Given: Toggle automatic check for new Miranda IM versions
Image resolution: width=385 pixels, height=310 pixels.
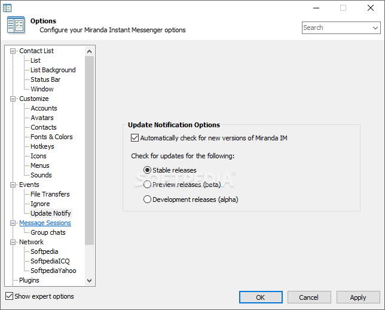Looking at the screenshot, I should (x=135, y=138).
